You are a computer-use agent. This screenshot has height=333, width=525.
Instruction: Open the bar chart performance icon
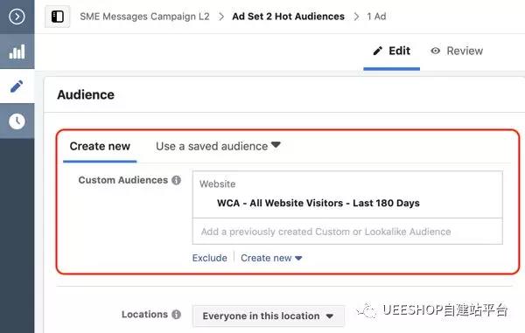coord(17,52)
